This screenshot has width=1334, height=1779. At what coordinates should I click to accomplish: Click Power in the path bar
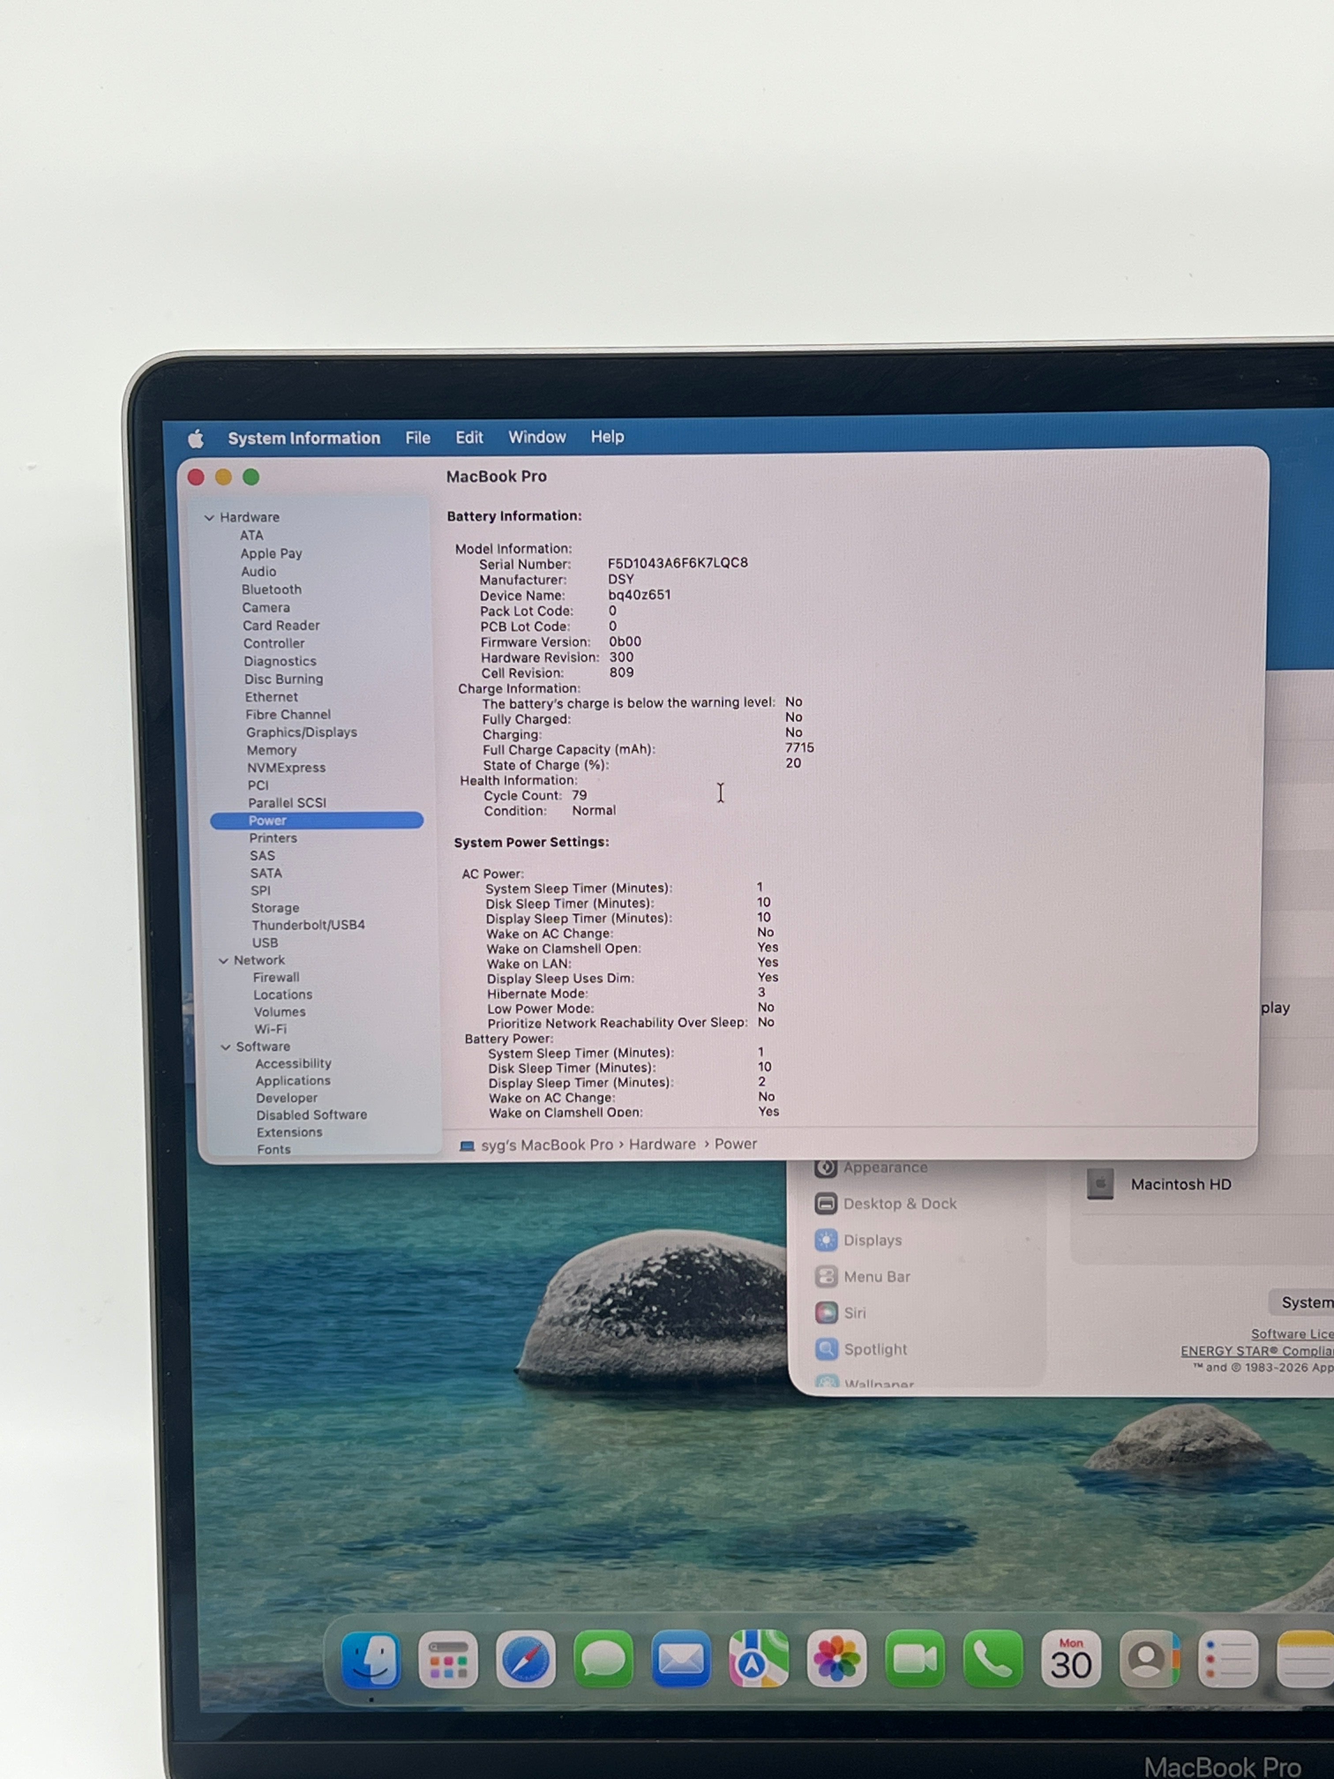pos(735,1144)
